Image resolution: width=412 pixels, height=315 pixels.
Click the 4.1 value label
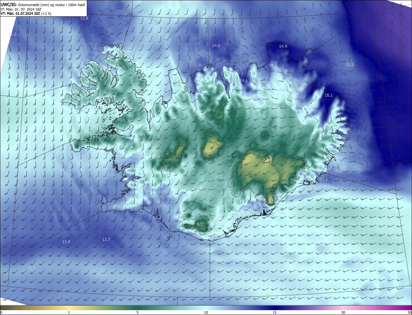[x=199, y=224]
